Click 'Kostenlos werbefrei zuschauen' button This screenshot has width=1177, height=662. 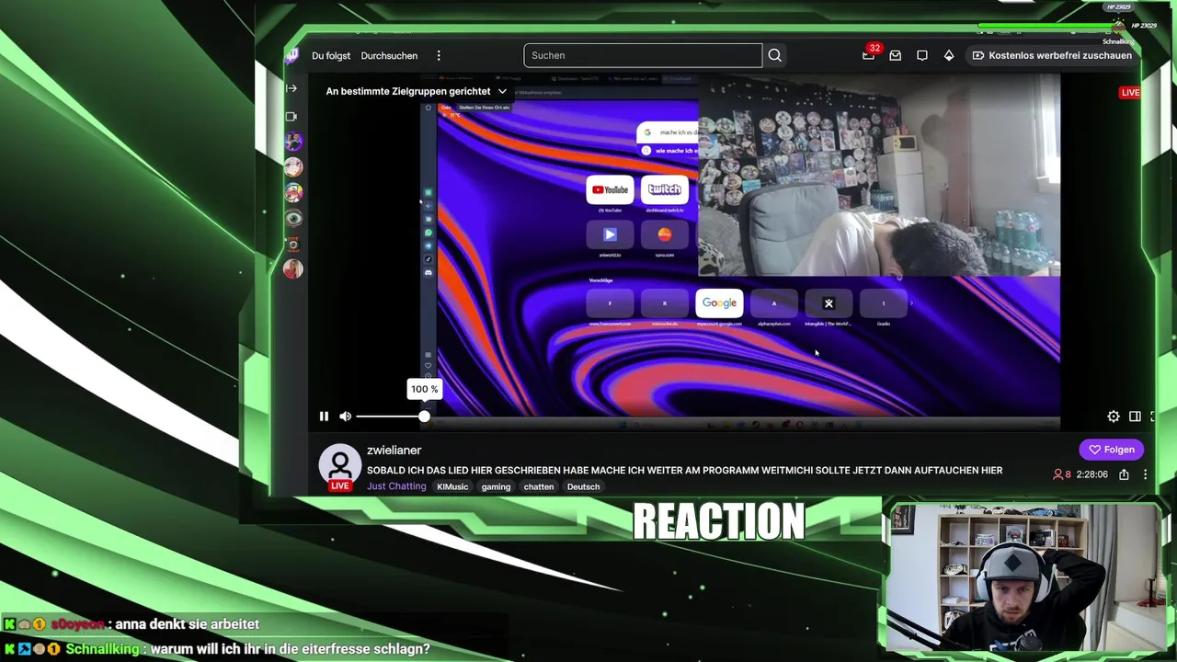point(1052,55)
